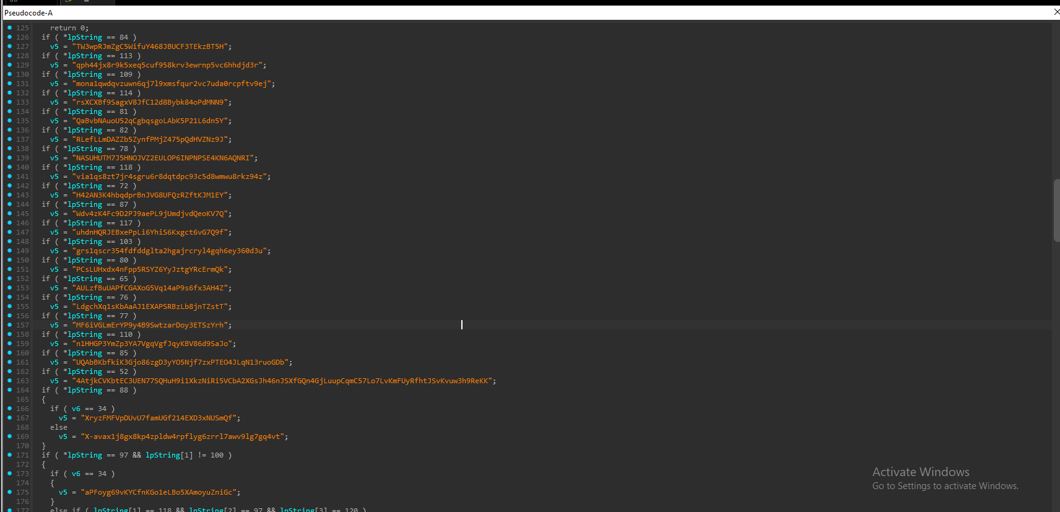The height and width of the screenshot is (512, 1060).
Task: Click 'lpString[1] != 100' on line 171
Action: point(185,455)
